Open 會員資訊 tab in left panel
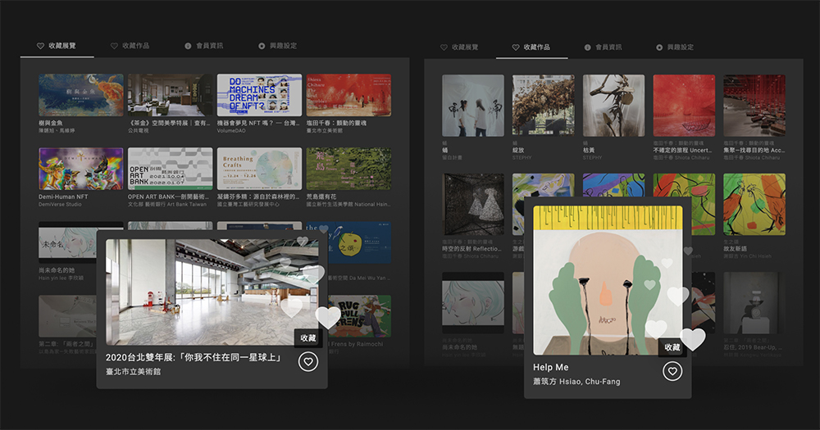 (203, 46)
